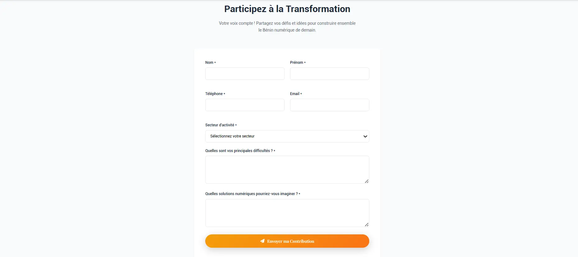
Task: Click inside the solutions numériques text area
Action: coord(287,213)
